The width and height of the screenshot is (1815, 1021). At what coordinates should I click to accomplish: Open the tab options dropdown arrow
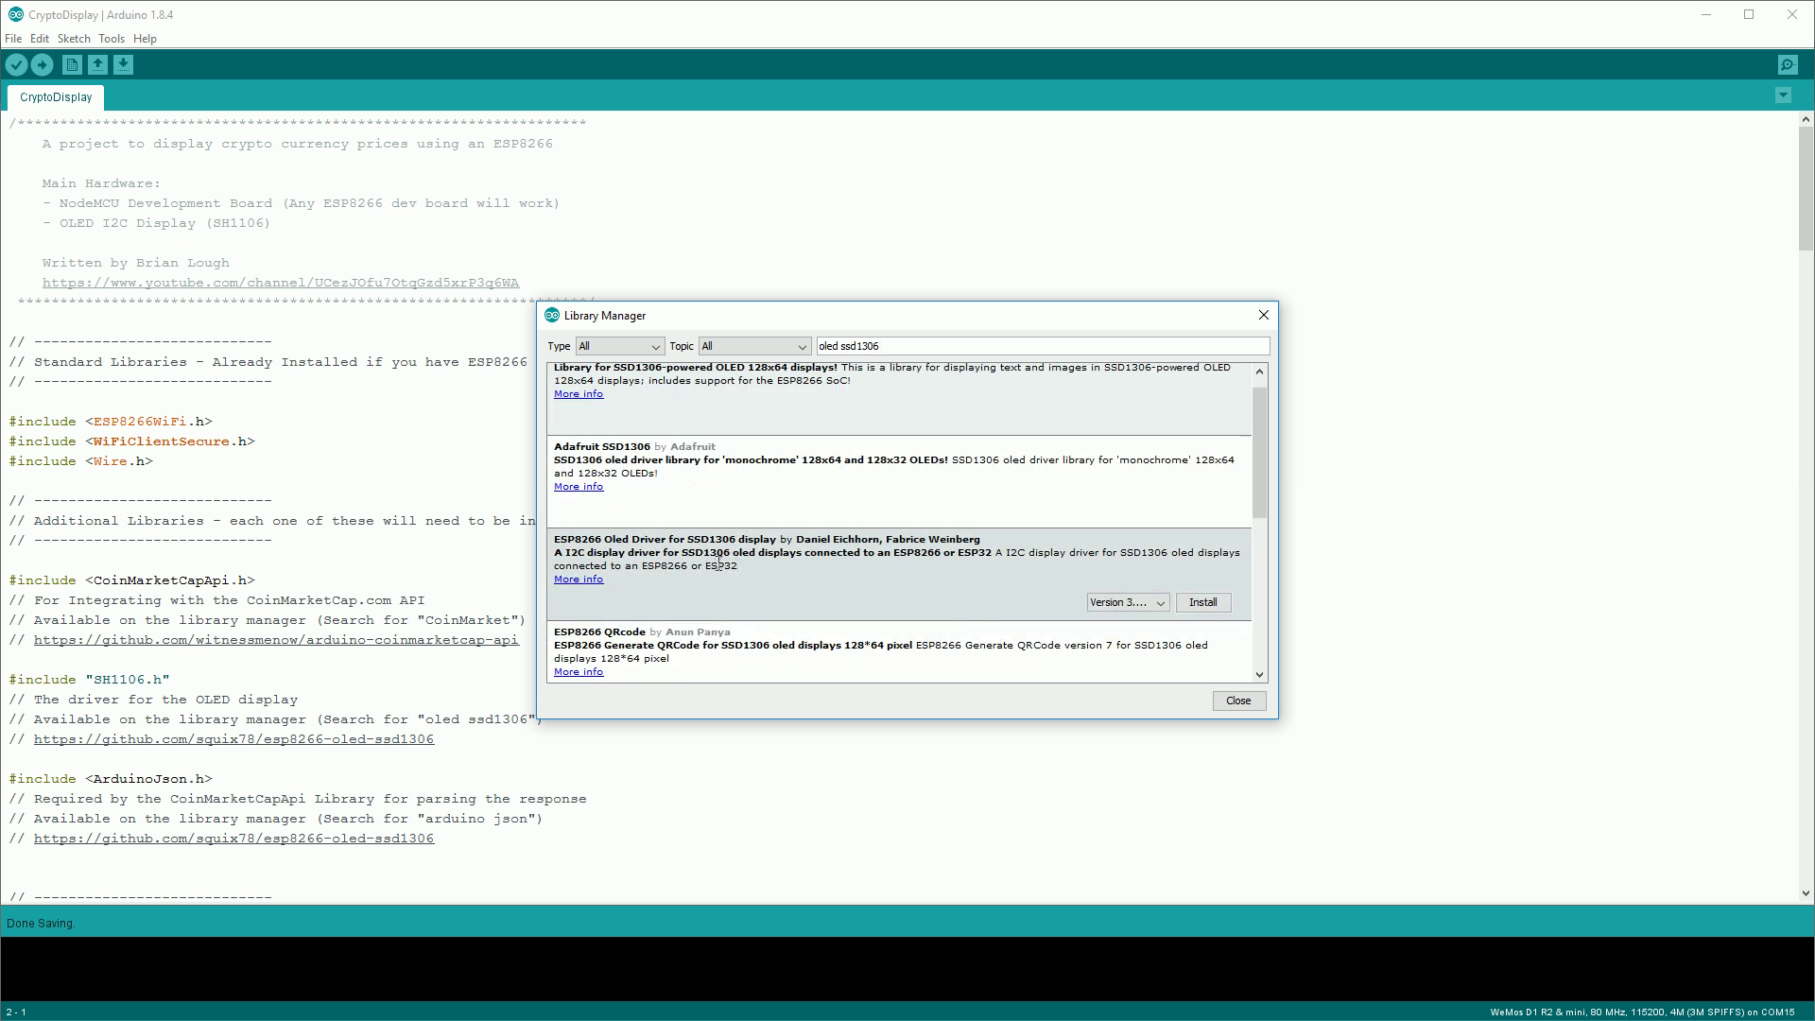point(1783,95)
